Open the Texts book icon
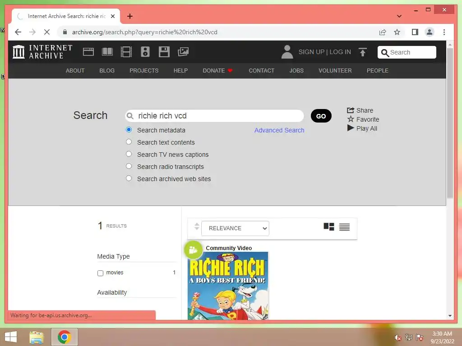 pyautogui.click(x=107, y=52)
